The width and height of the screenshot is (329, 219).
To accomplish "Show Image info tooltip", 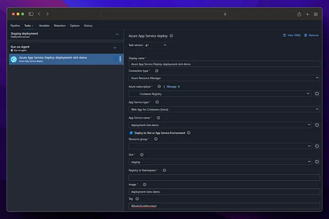I will (144, 185).
